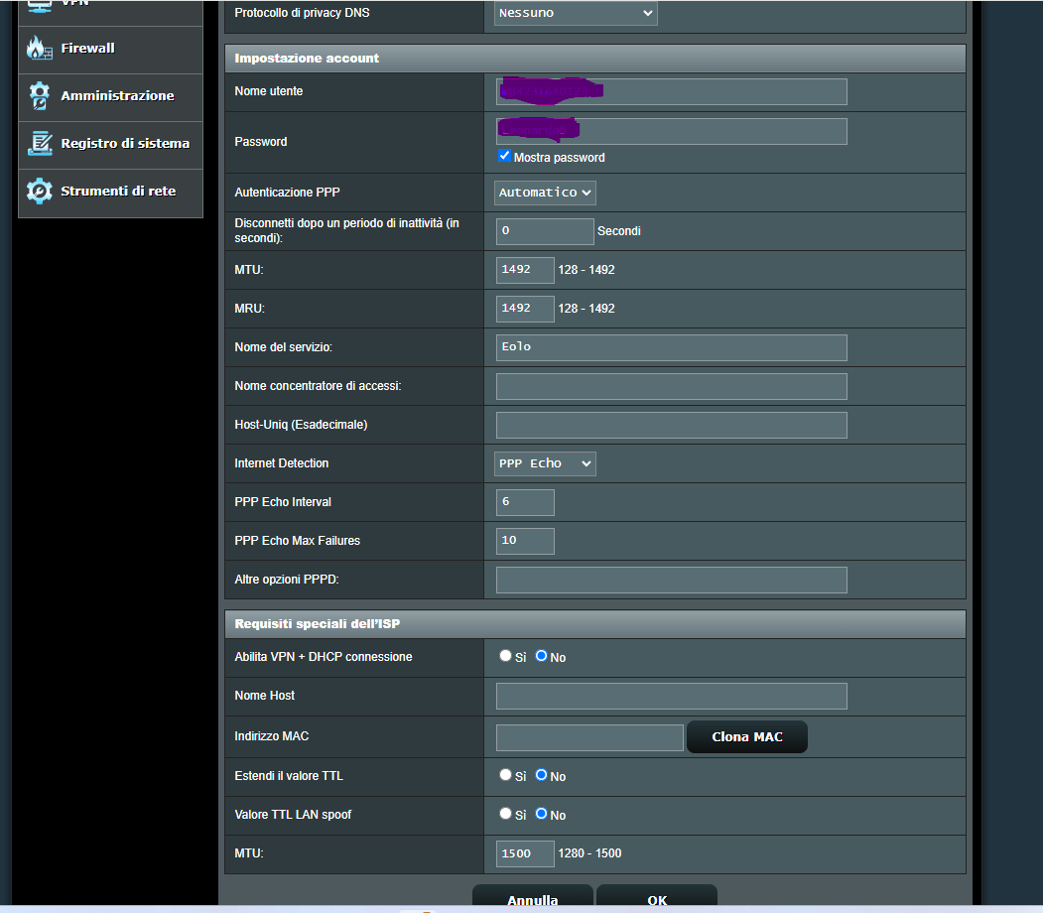1043x913 pixels.
Task: Click the Altre opzioni PPPD field
Action: point(671,580)
